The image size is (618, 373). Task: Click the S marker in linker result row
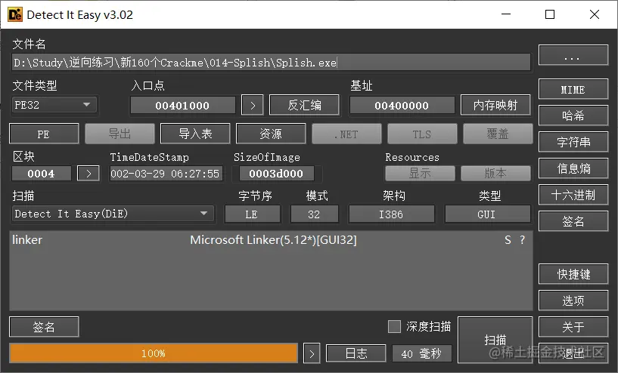508,239
